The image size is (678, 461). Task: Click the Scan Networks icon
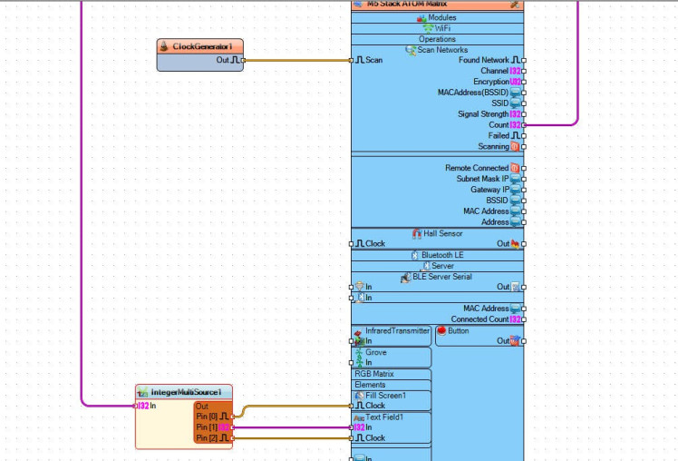411,50
